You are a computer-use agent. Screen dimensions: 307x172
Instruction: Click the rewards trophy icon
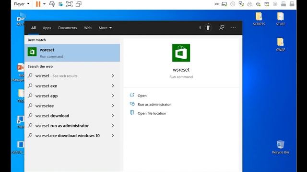click(x=208, y=28)
